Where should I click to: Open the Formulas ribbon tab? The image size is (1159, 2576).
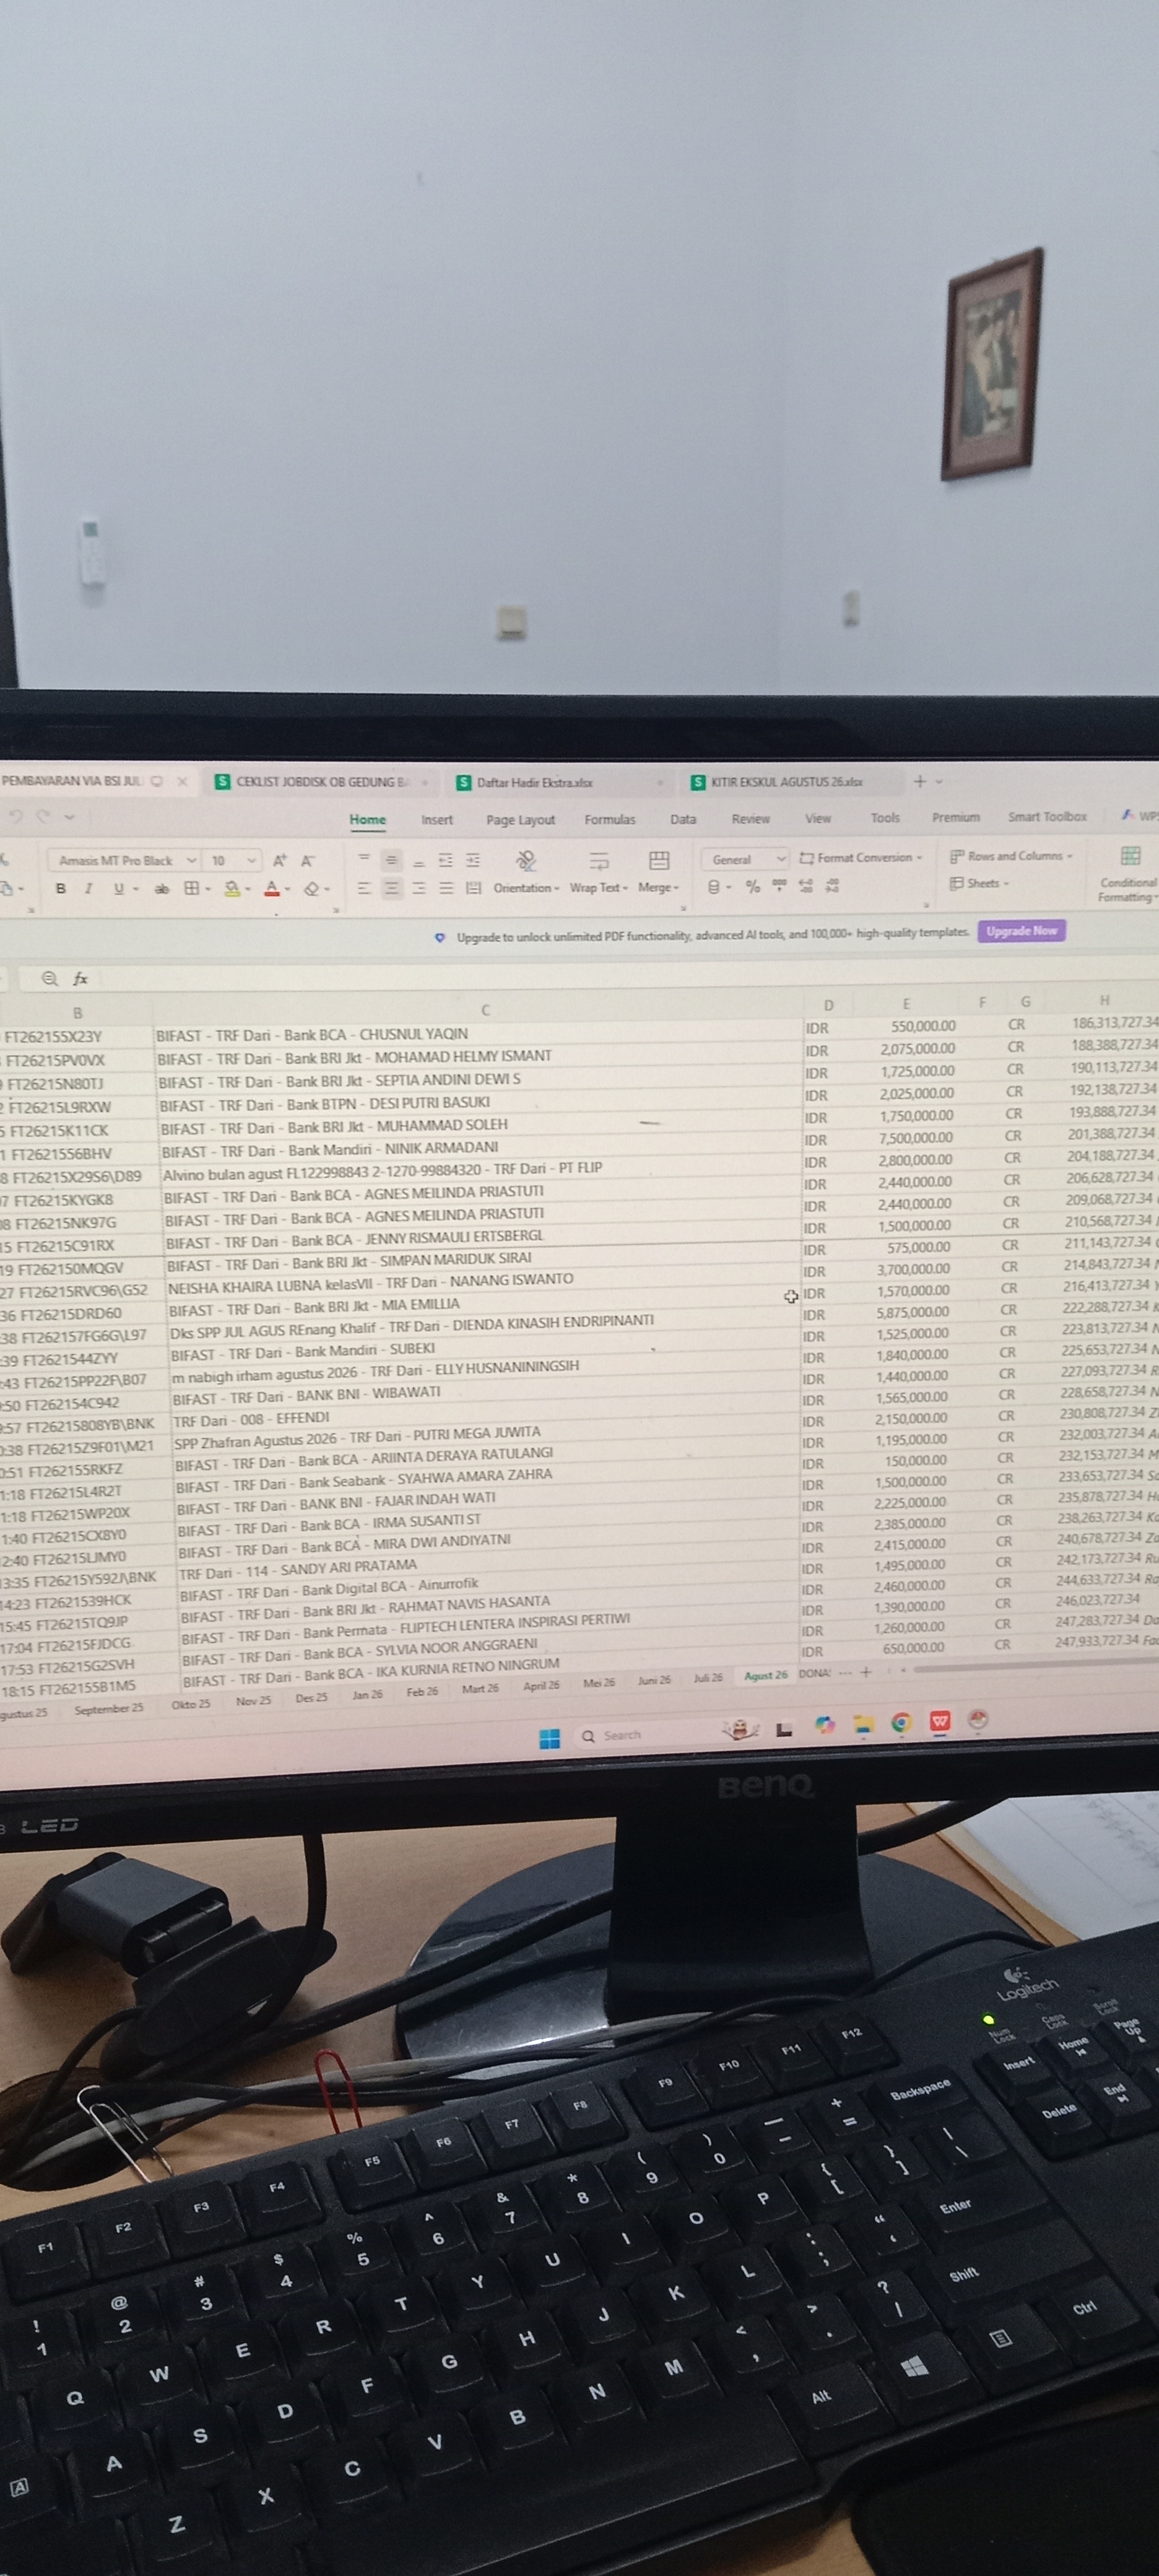point(610,820)
